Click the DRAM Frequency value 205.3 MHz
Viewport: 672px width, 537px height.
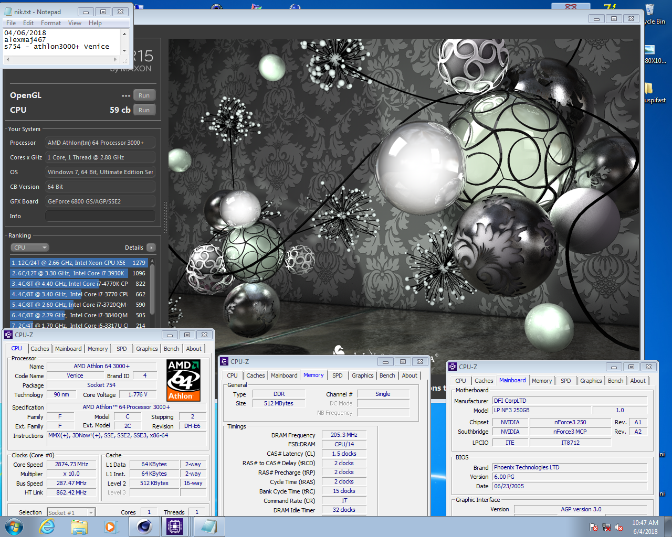click(x=344, y=435)
